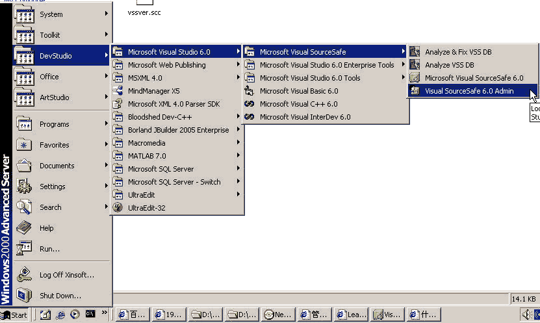This screenshot has height=323, width=540.
Task: Expand the ArtStudio start menu group
Action: (x=62, y=97)
